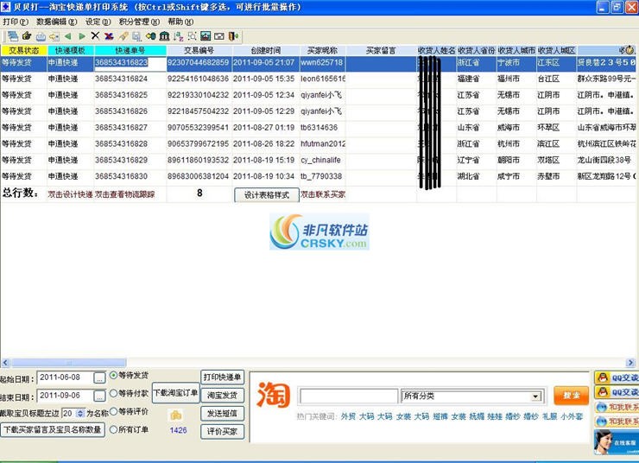Click the landscape picture toolbar icon
Viewport: 639px width, 463px height.
[x=206, y=36]
